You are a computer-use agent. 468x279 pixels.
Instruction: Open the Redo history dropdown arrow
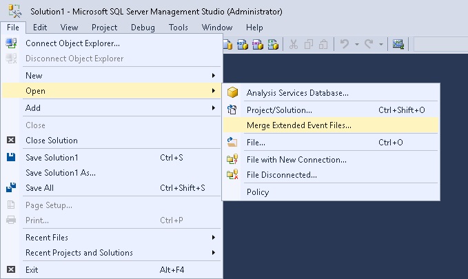pos(380,45)
